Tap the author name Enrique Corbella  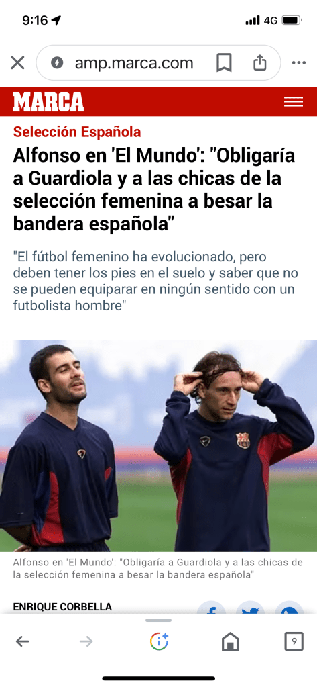click(x=62, y=607)
